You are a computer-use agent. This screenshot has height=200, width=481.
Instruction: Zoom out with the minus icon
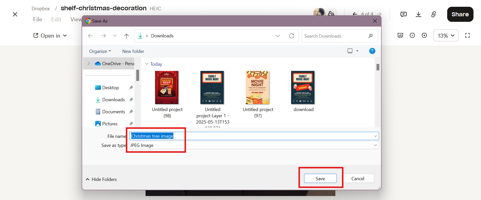click(x=412, y=35)
